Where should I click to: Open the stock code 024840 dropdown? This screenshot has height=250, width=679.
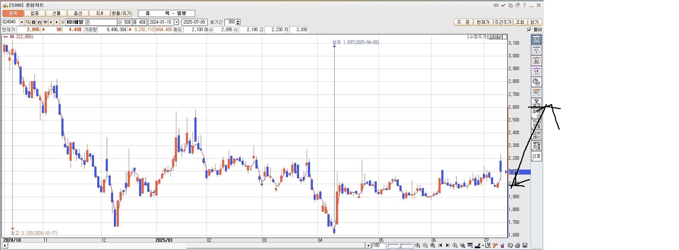22,22
